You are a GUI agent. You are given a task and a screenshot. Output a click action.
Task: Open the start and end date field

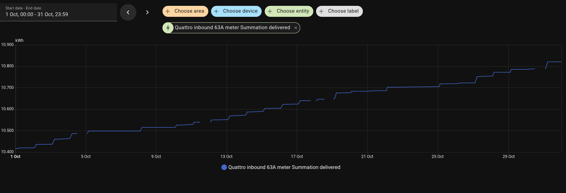pyautogui.click(x=59, y=12)
